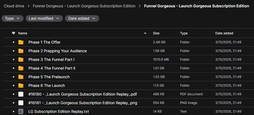Click the Folder type cell of Phase 6 The Launch

[x=185, y=86]
